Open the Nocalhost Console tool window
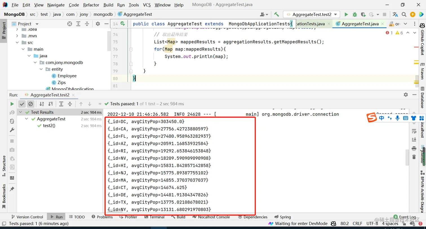426x229 pixels. pos(211,217)
